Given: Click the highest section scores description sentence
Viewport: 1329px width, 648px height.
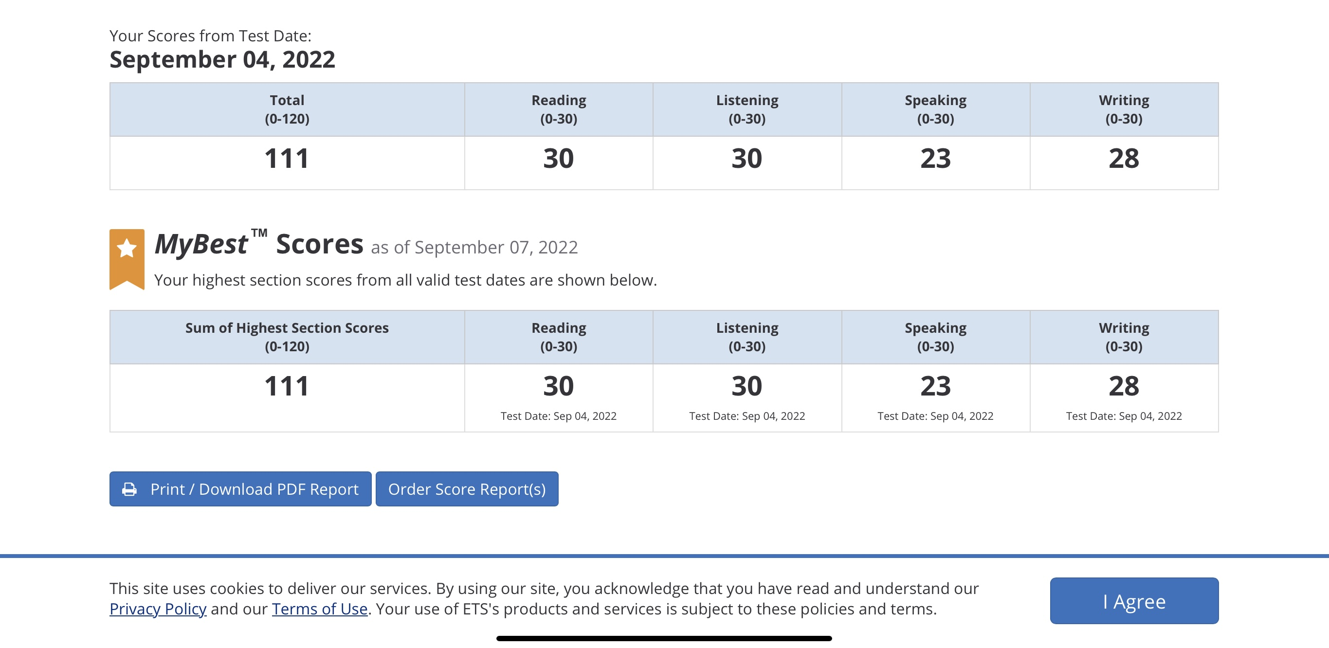Looking at the screenshot, I should point(405,280).
